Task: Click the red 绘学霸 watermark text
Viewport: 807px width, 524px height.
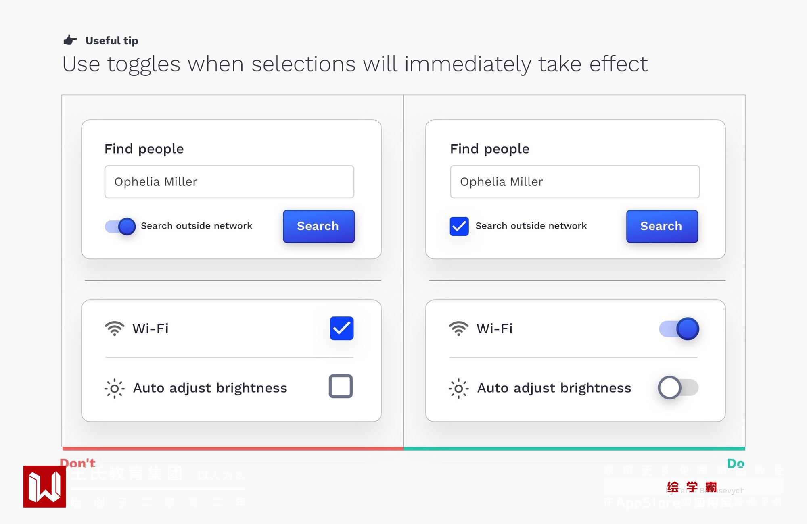Action: click(x=692, y=487)
